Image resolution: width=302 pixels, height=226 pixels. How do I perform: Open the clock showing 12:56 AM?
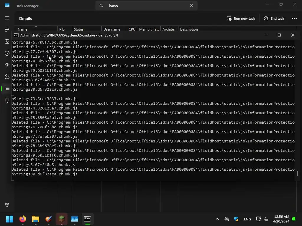(x=281, y=219)
